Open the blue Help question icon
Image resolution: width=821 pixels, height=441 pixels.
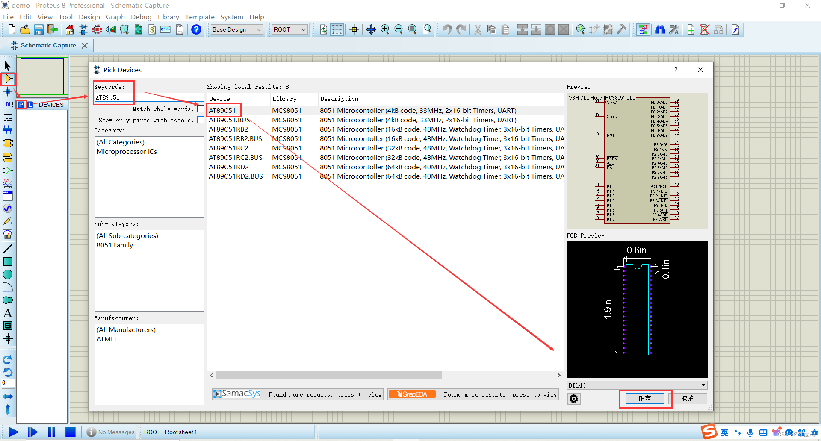tap(196, 29)
